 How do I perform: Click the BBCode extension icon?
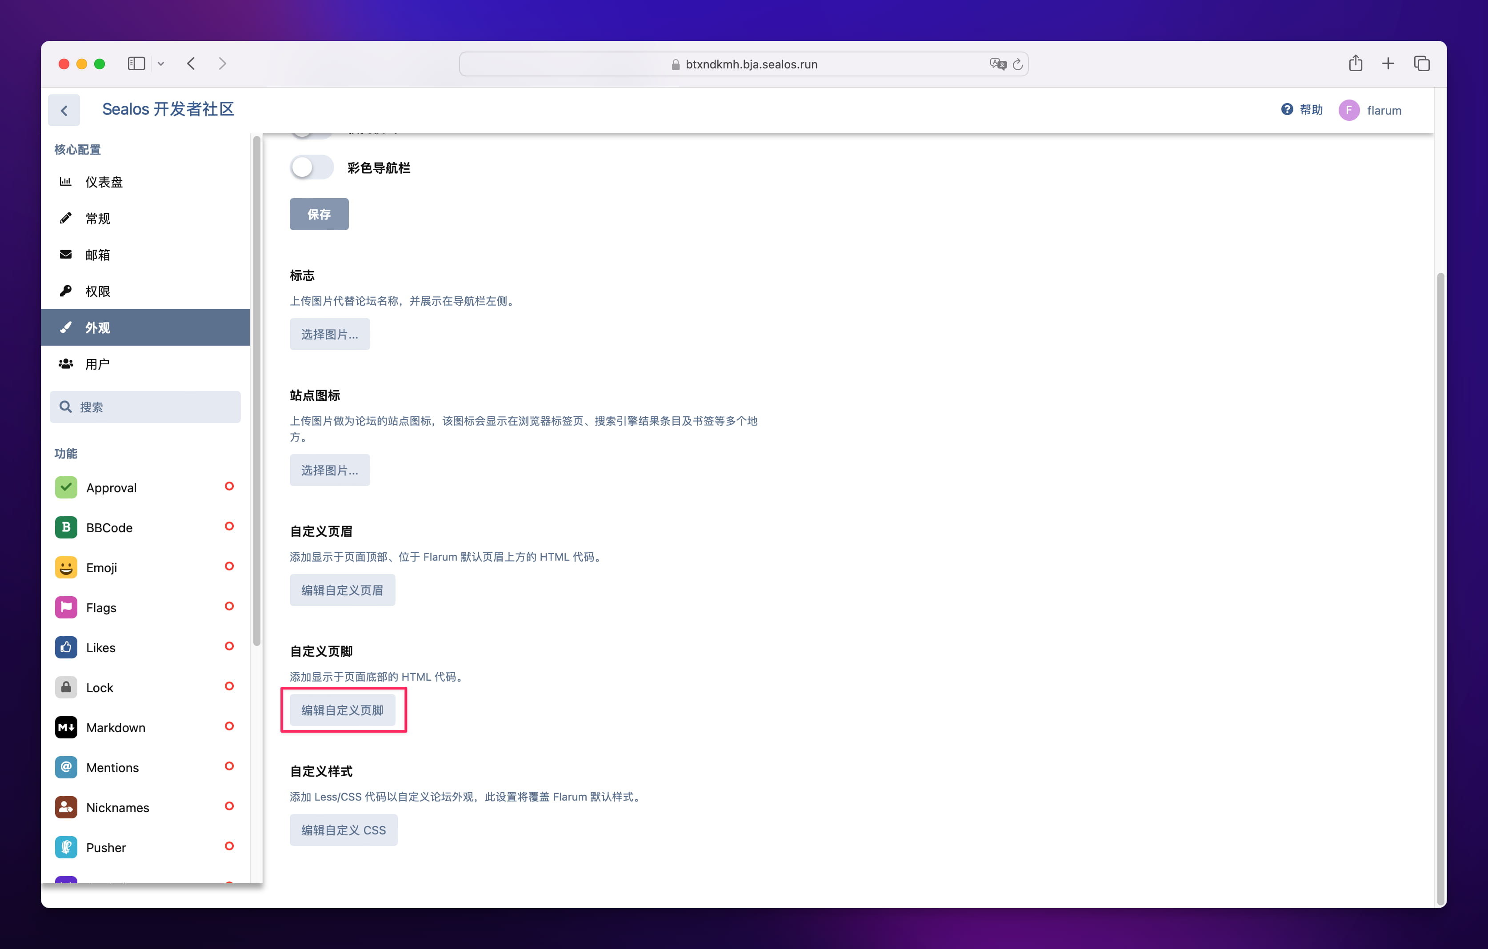[66, 527]
